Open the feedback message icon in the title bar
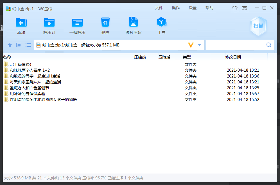 (x=245, y=8)
